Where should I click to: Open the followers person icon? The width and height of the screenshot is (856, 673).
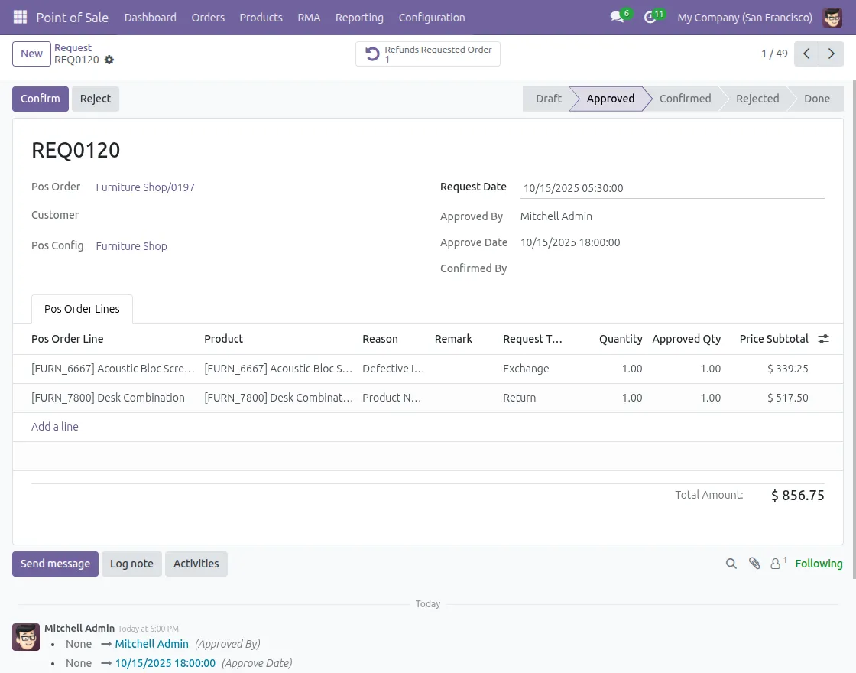point(777,564)
